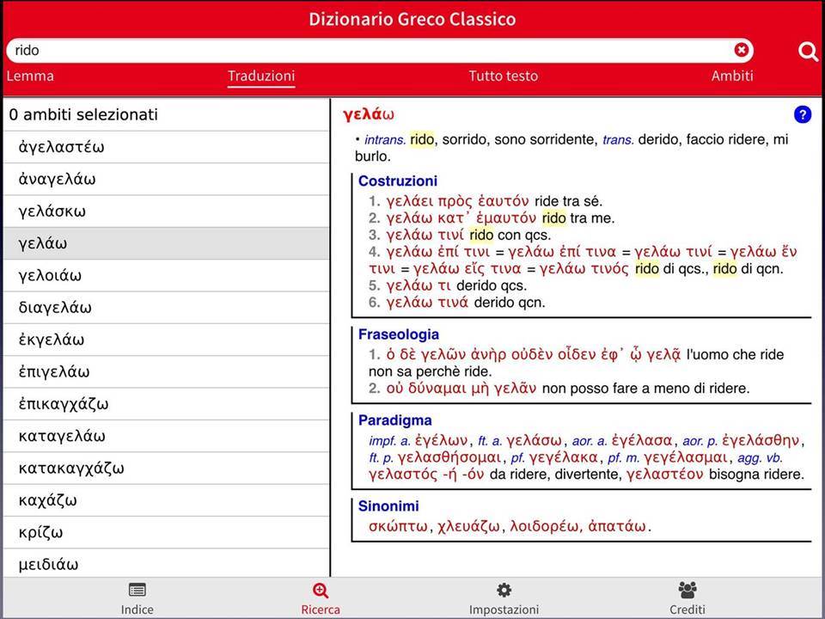Click the 'trans.' abbreviation
This screenshot has height=619, width=825.
tap(618, 139)
